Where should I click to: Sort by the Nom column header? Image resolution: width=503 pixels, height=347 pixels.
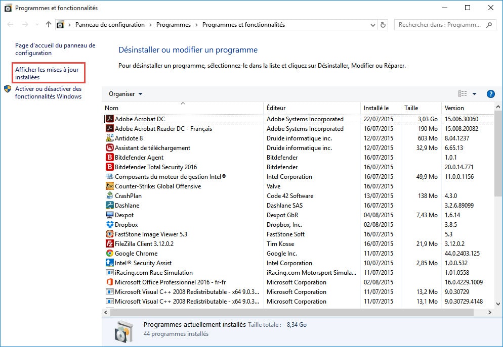pos(184,108)
